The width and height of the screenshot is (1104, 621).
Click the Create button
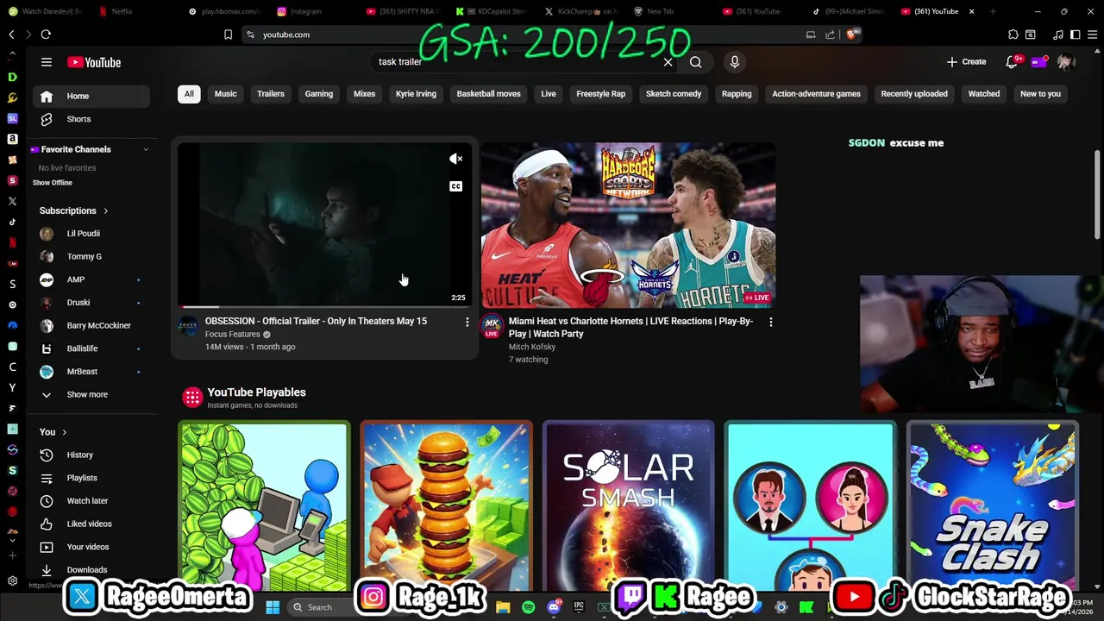[x=966, y=62]
